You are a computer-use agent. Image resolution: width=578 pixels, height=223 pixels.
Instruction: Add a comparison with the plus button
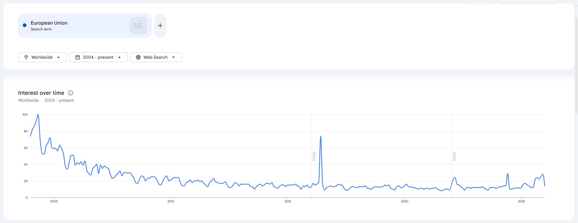(160, 26)
